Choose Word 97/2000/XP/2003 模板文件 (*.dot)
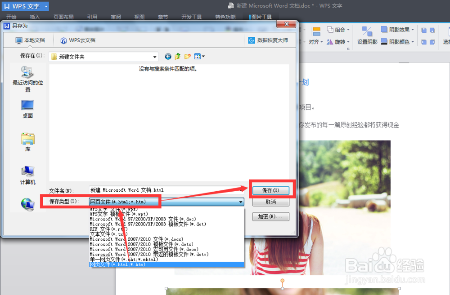The image size is (450, 295). click(x=166, y=224)
